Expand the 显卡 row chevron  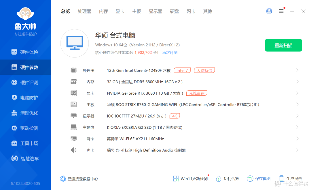pos(297,93)
